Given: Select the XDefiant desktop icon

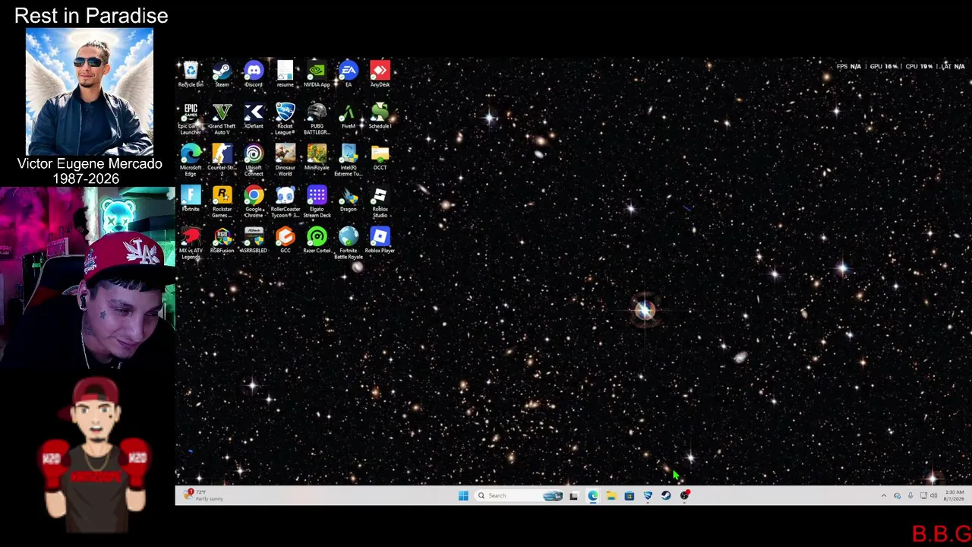Looking at the screenshot, I should coord(254,116).
